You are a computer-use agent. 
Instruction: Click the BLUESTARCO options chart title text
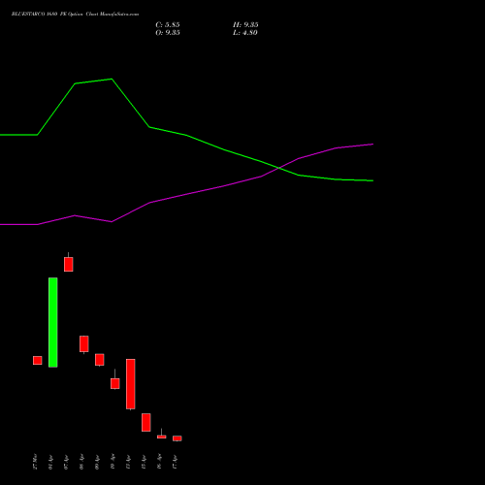[75, 15]
